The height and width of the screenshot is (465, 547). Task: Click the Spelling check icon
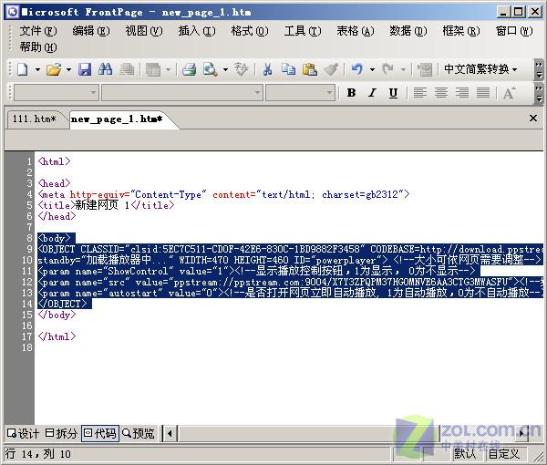(x=242, y=69)
